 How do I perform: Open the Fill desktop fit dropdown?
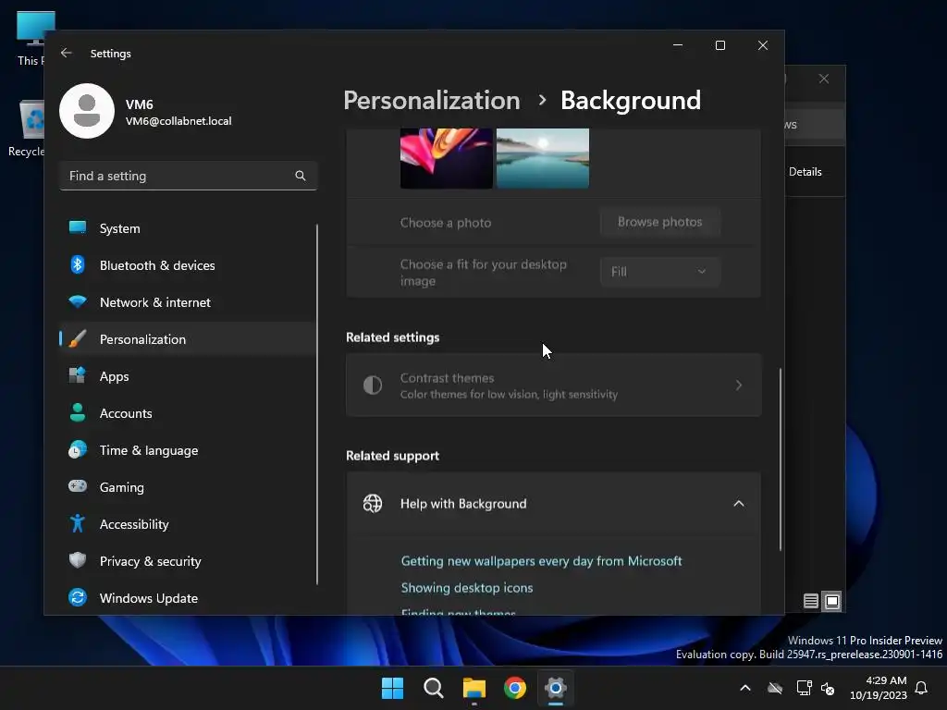point(659,272)
